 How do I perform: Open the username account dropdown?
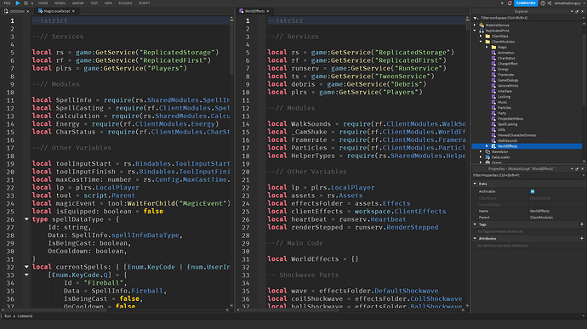point(569,3)
